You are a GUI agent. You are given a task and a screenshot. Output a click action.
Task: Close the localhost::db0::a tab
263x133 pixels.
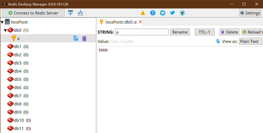140,22
